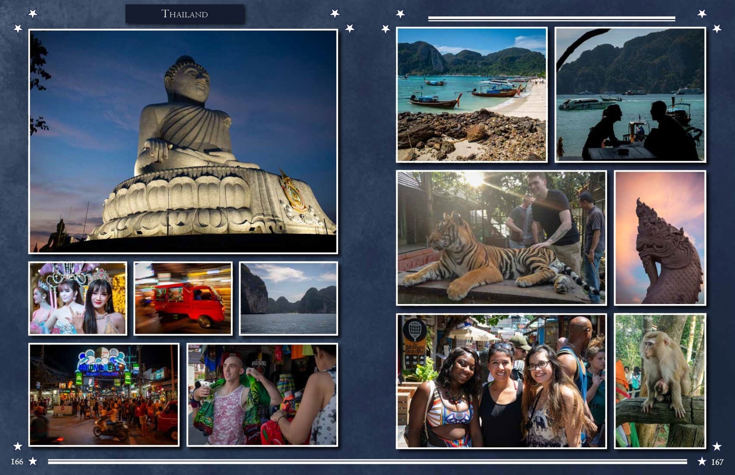The width and height of the screenshot is (735, 475).
Task: Select the silhouetted couple photo
Action: (x=630, y=95)
